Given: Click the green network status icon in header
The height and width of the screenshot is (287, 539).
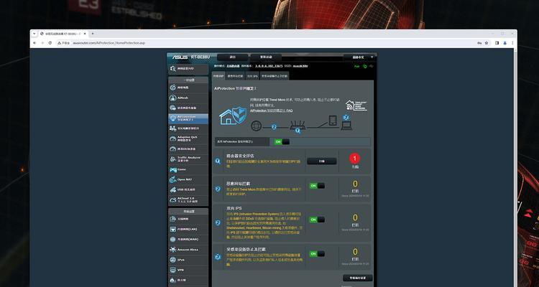Looking at the screenshot, I should [365, 66].
